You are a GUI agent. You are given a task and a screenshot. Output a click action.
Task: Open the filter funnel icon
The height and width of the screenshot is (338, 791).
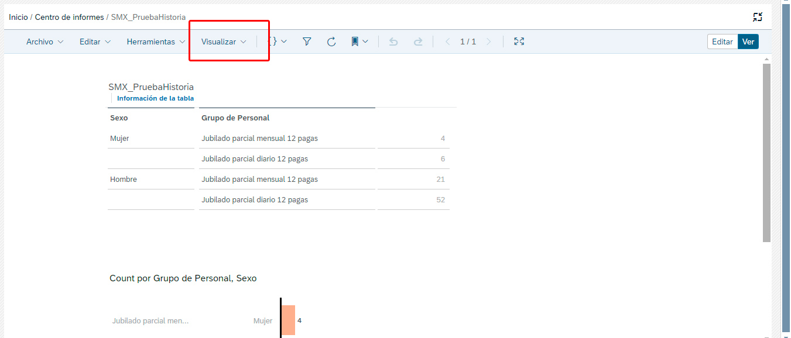coord(307,42)
